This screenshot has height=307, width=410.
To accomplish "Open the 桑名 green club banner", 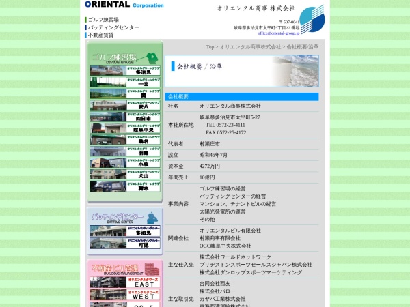I will 125,140.
